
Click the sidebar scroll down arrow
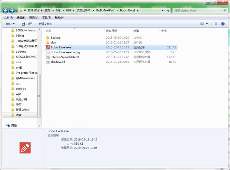[39, 126]
